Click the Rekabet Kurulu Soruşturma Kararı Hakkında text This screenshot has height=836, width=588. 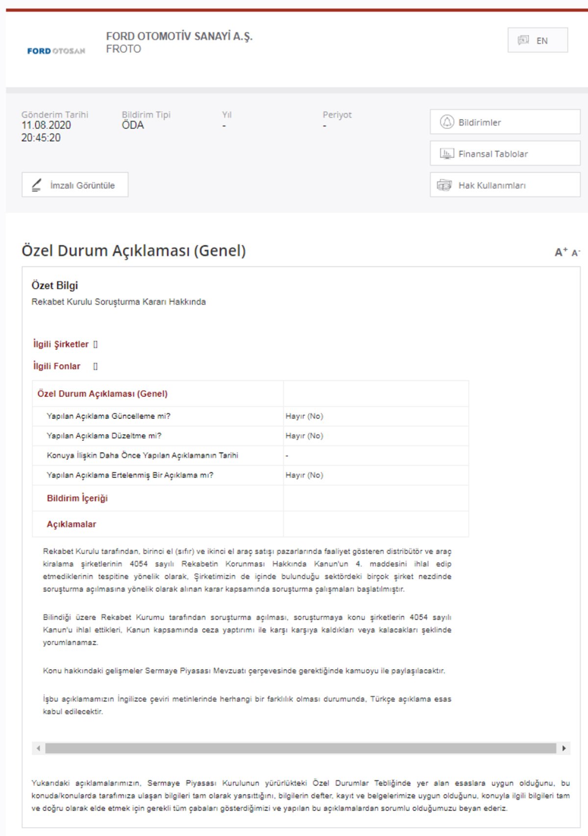(119, 302)
